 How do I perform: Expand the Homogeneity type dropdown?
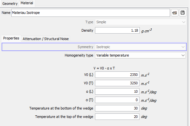click(x=140, y=55)
